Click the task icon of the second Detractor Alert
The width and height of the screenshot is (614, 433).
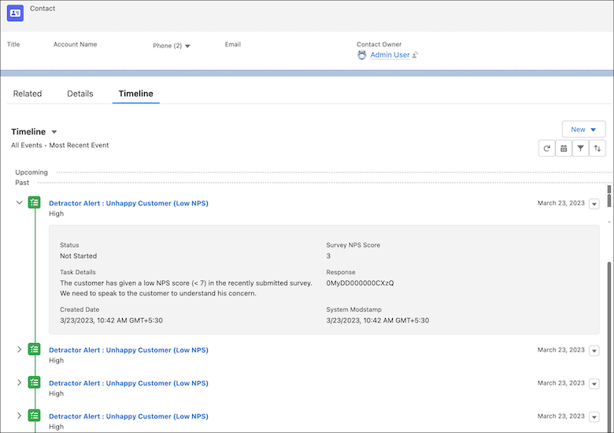pyautogui.click(x=34, y=350)
